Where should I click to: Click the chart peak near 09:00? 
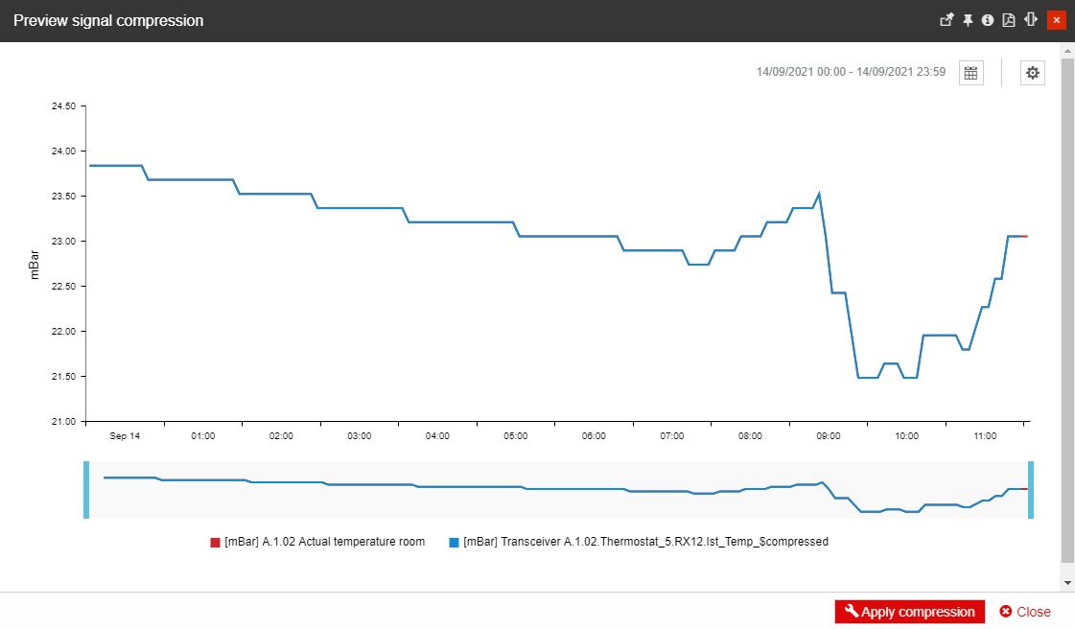(x=818, y=194)
